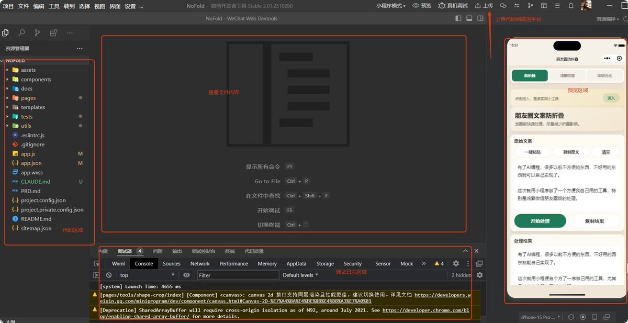Open the user avatar in the top right
Viewport: 628px width, 323px height.
(x=586, y=6)
